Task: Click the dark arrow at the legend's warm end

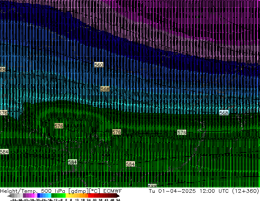Action: coord(118,196)
